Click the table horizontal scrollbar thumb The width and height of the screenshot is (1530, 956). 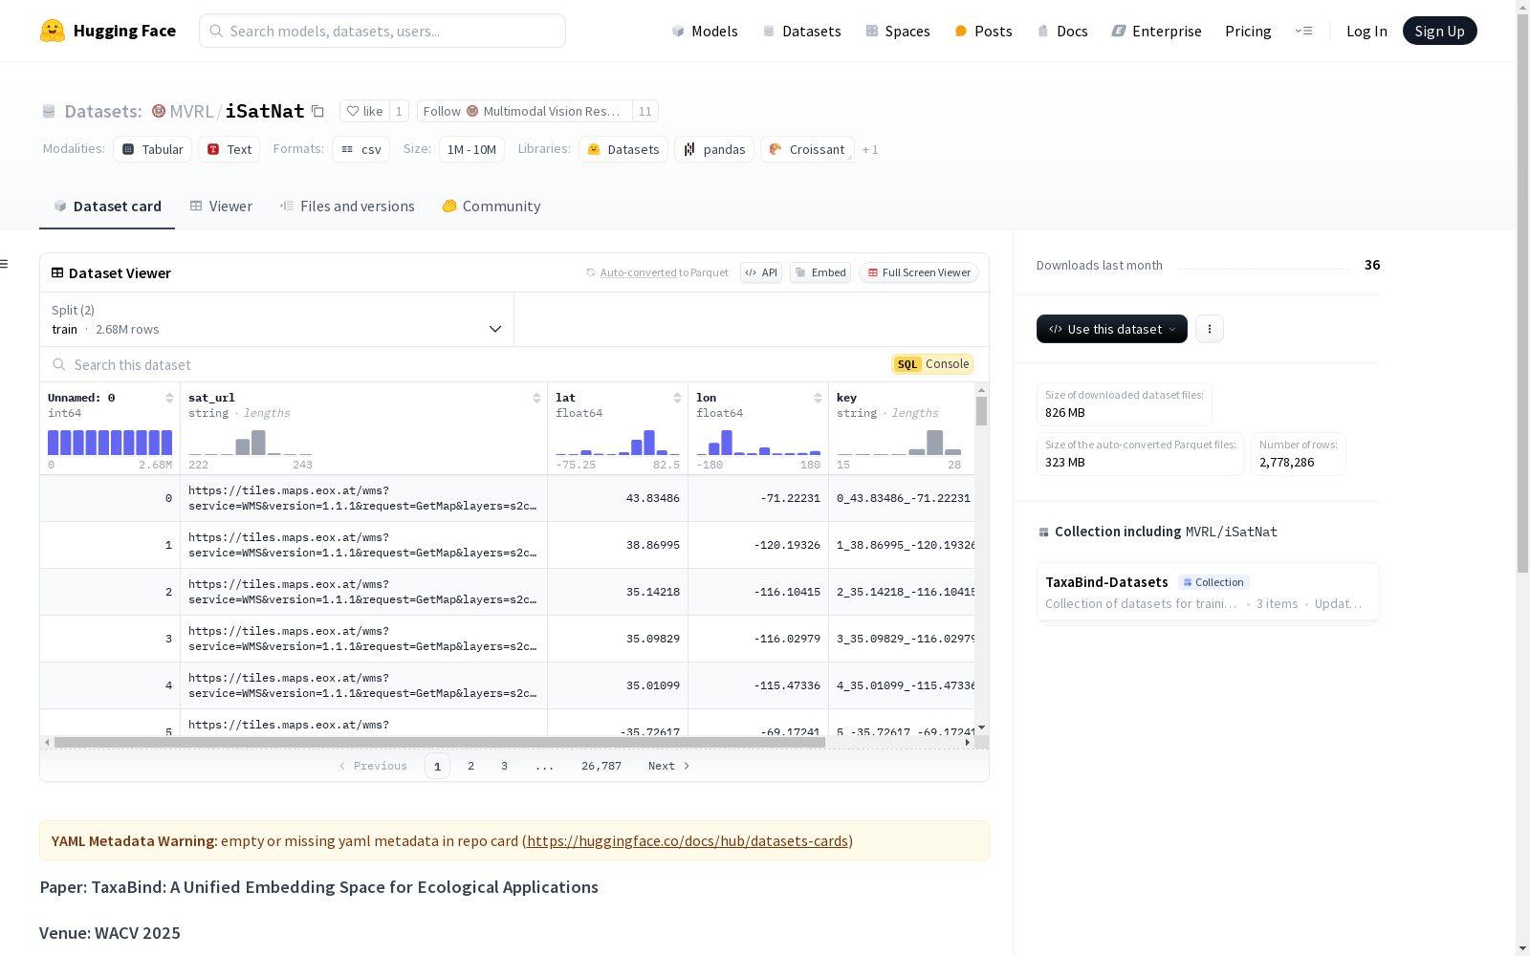(440, 742)
